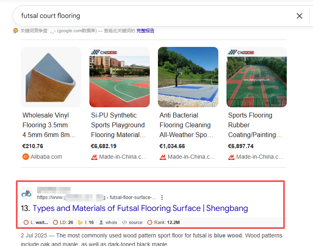
Task: Click the Alibaba.com orange logo icon
Action: point(26,157)
